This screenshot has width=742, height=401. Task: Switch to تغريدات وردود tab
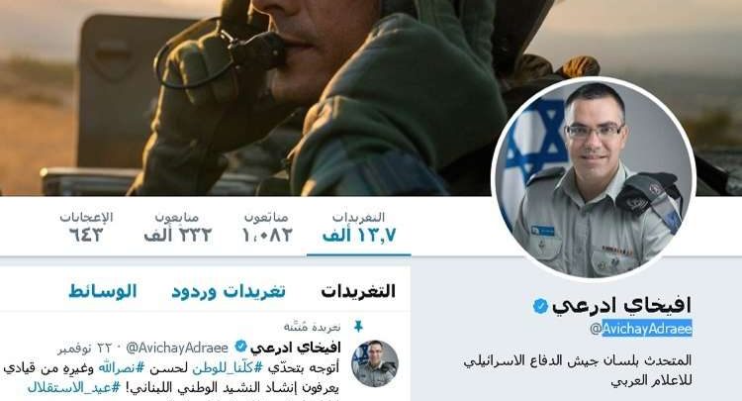point(229,291)
